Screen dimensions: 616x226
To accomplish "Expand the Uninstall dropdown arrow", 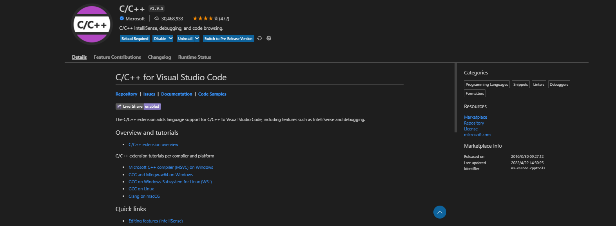I will tap(197, 38).
